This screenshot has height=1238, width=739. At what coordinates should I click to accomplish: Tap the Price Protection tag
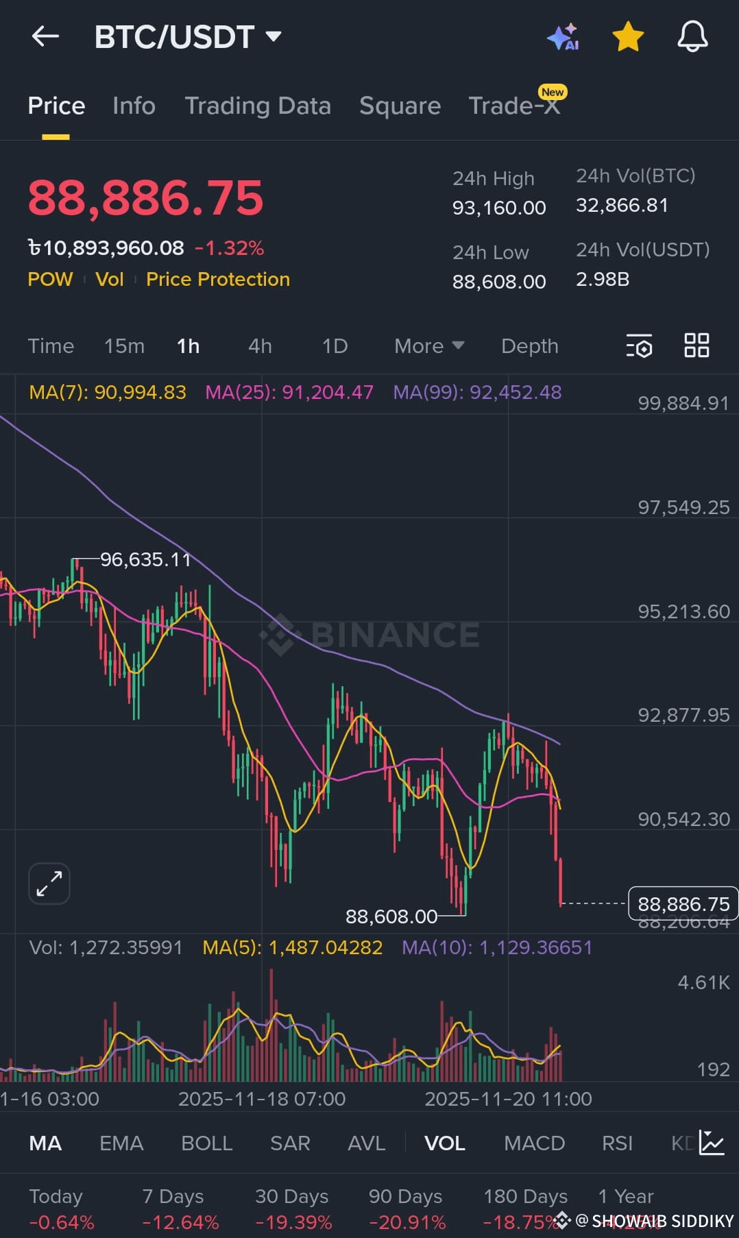point(218,279)
